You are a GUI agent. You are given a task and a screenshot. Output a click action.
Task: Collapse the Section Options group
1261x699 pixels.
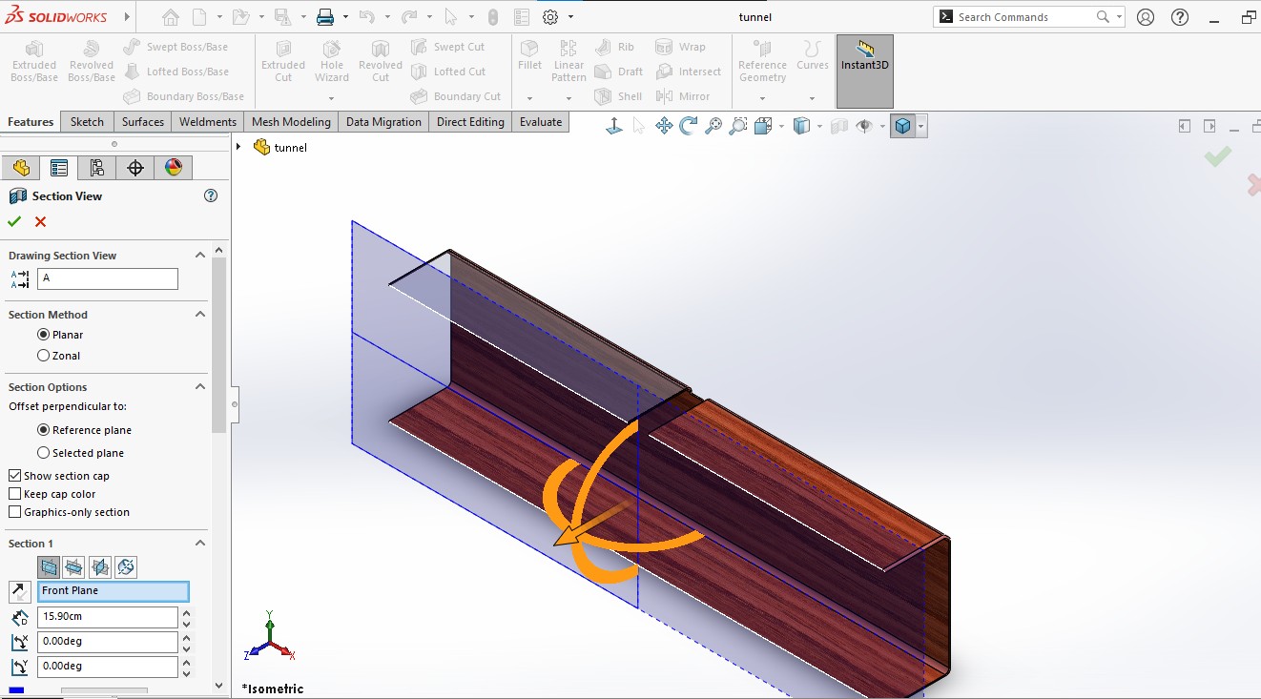pyautogui.click(x=200, y=387)
